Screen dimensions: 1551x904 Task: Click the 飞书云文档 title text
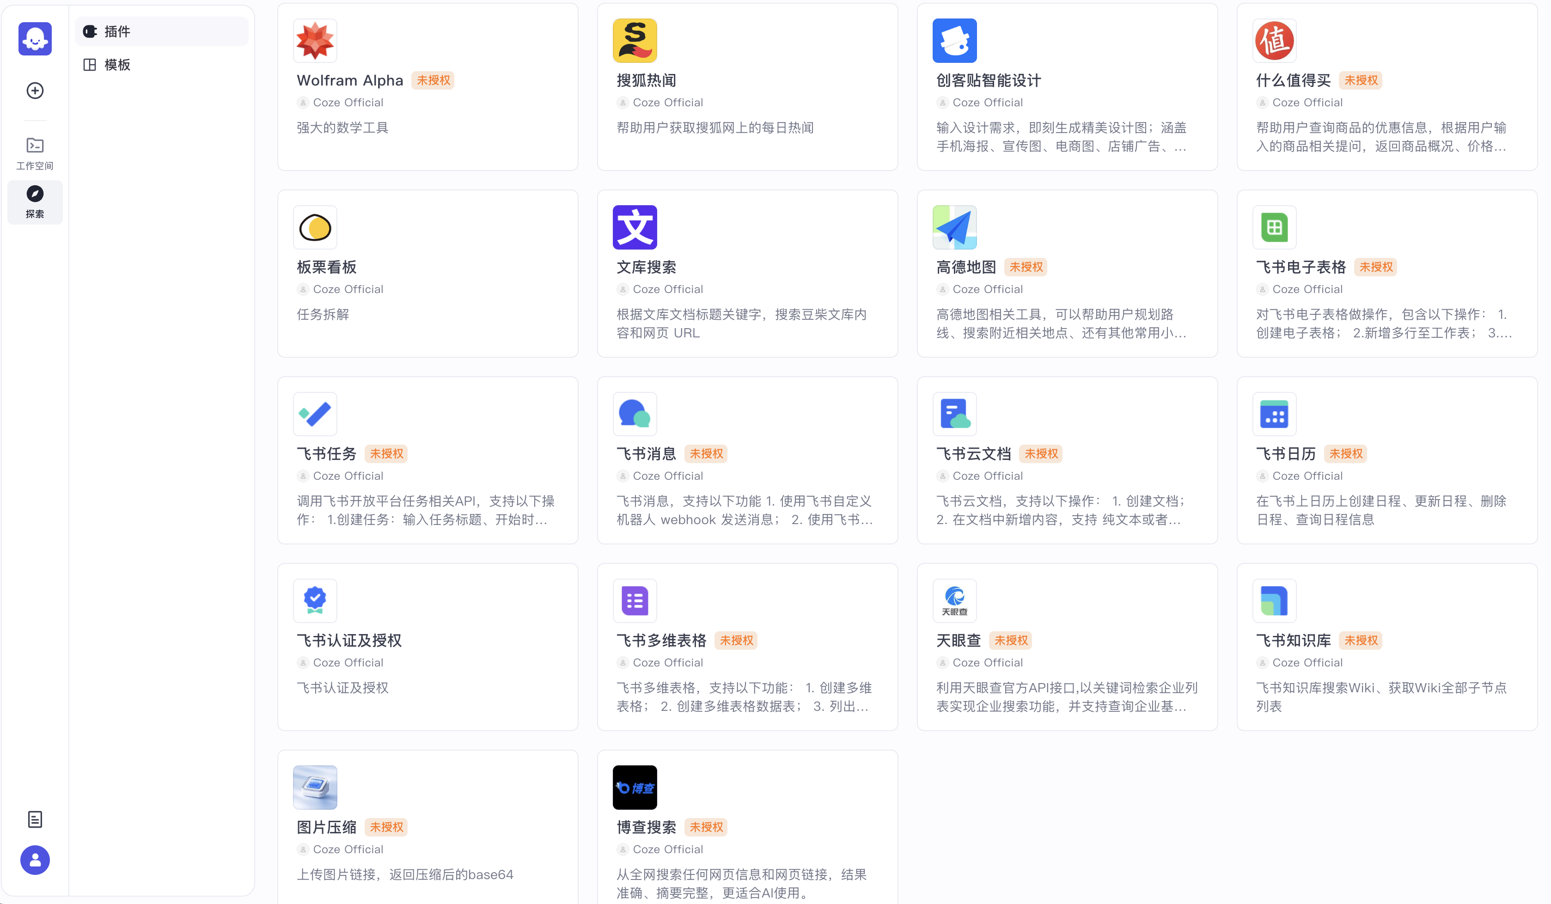click(x=973, y=454)
